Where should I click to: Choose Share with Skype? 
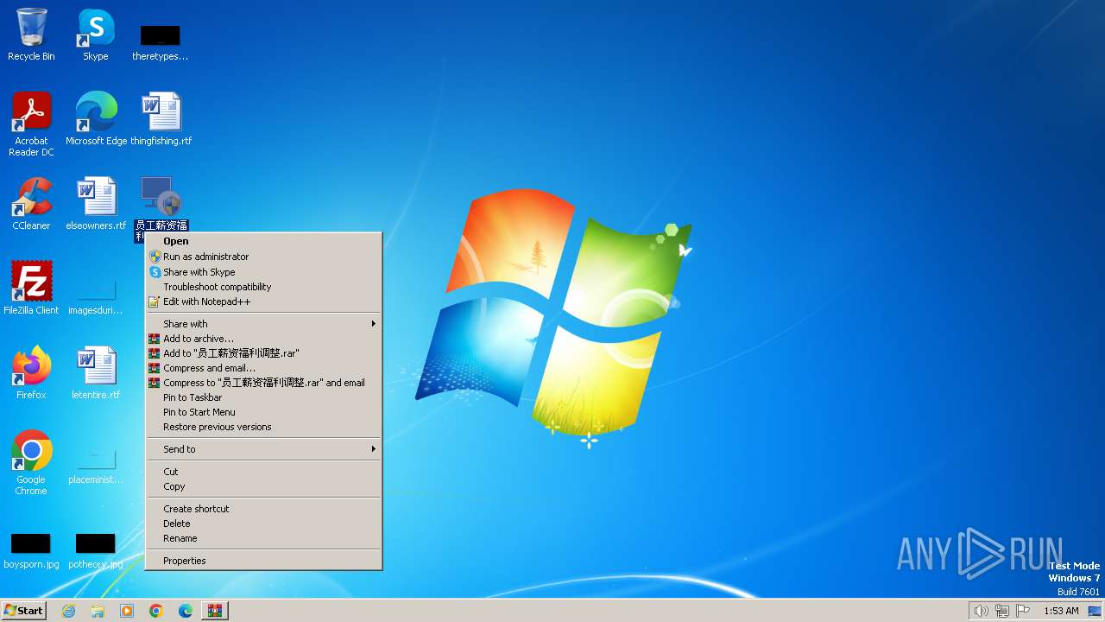[x=263, y=272]
